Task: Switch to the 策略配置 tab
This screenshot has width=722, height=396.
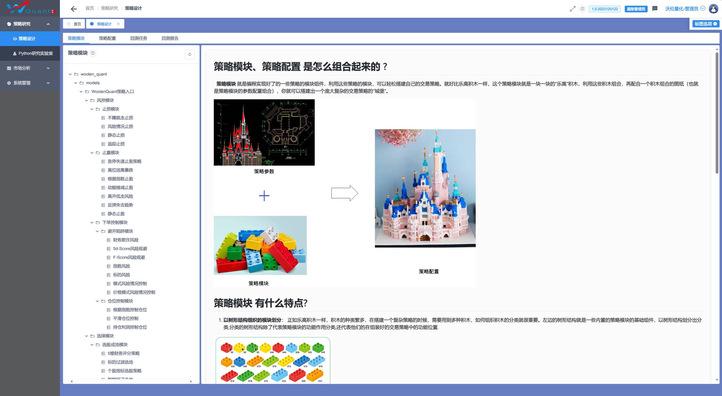Action: click(107, 38)
